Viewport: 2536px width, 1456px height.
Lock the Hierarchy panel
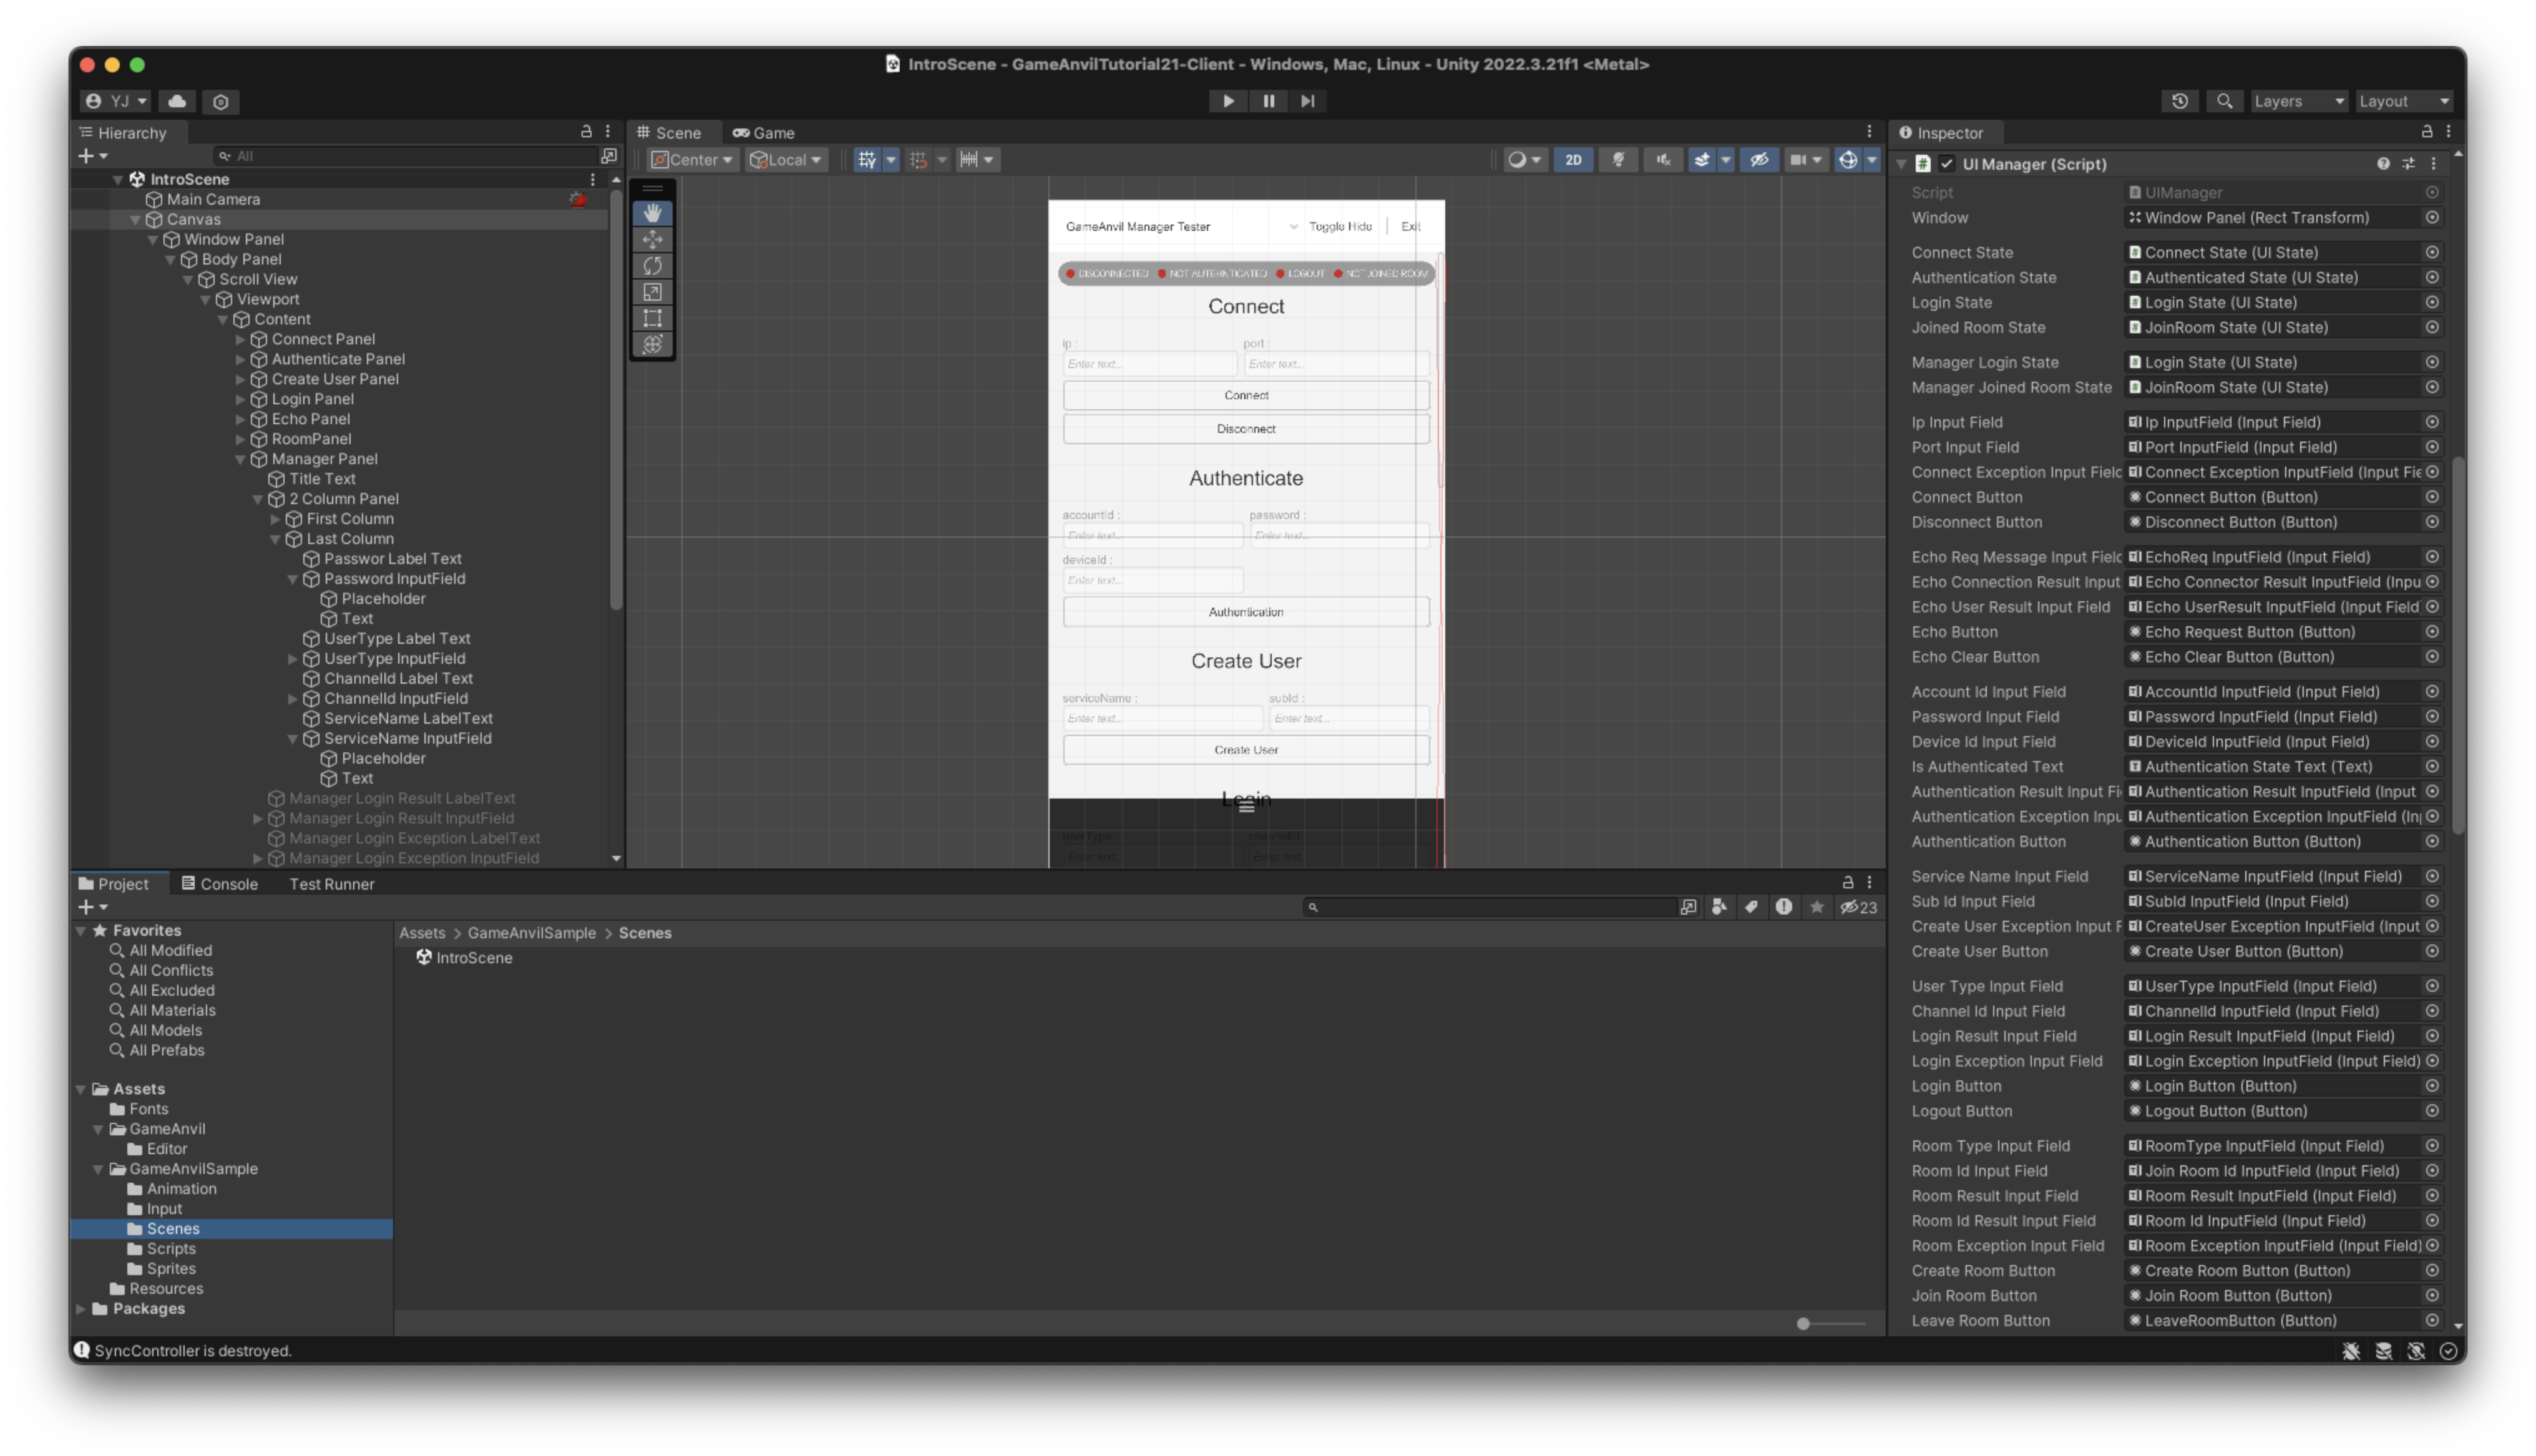tap(586, 132)
